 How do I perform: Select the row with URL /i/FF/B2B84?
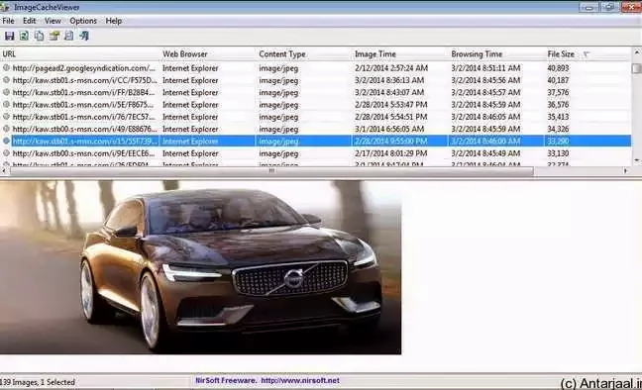(x=315, y=92)
